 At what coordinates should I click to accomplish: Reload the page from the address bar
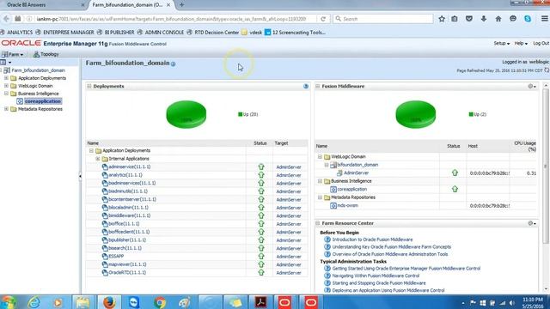click(x=323, y=19)
